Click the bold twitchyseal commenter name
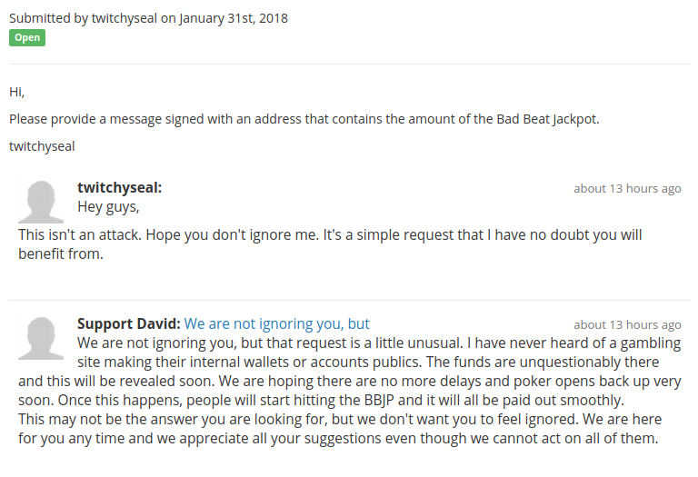698x477 pixels. coord(119,188)
